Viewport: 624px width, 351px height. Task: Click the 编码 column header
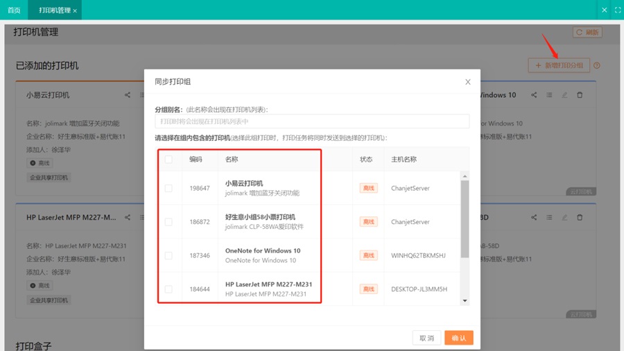(196, 159)
